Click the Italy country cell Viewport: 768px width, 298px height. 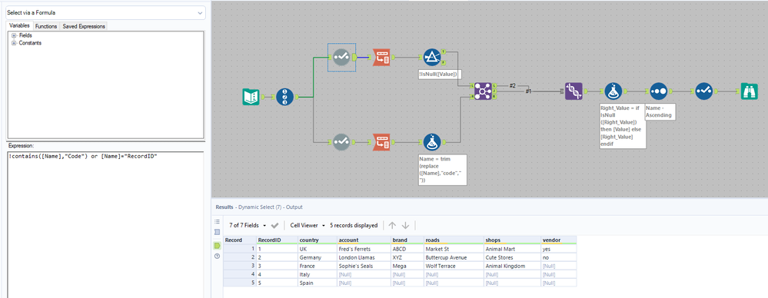click(x=317, y=274)
